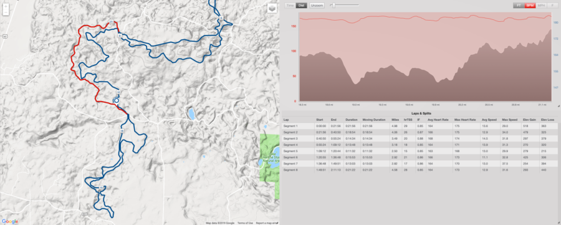Open the Terms of Use link

(245, 223)
